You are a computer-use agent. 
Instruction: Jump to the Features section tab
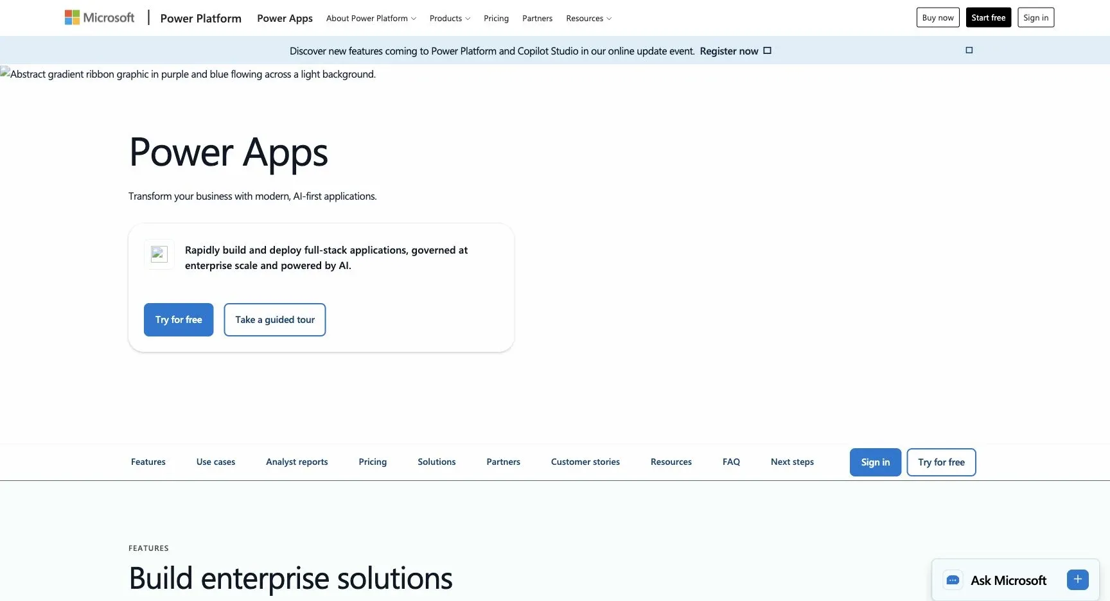148,462
